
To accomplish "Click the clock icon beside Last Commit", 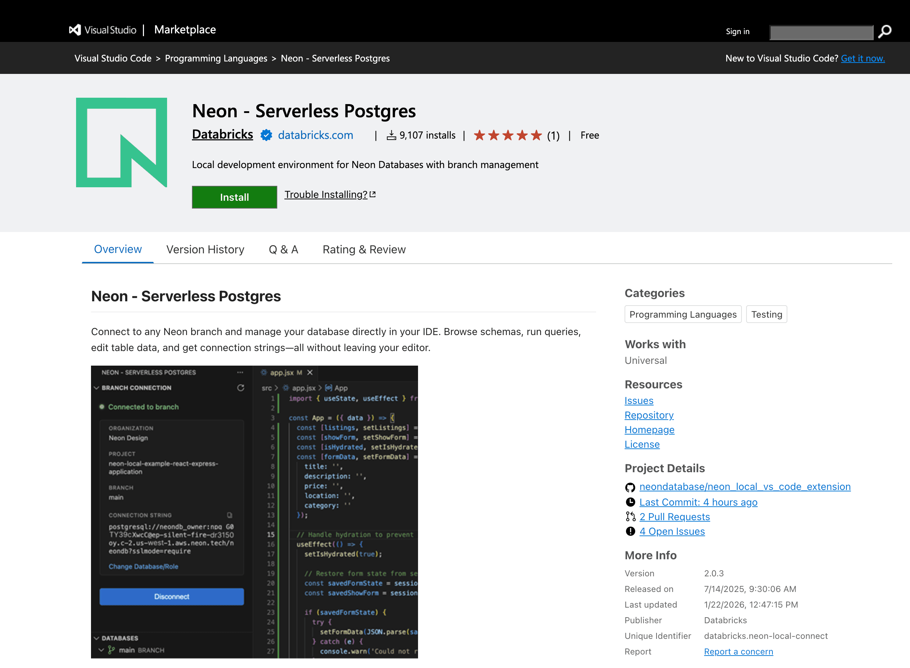I will 630,502.
